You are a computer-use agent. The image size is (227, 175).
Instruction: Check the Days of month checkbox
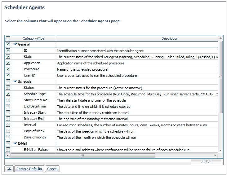[8, 137]
